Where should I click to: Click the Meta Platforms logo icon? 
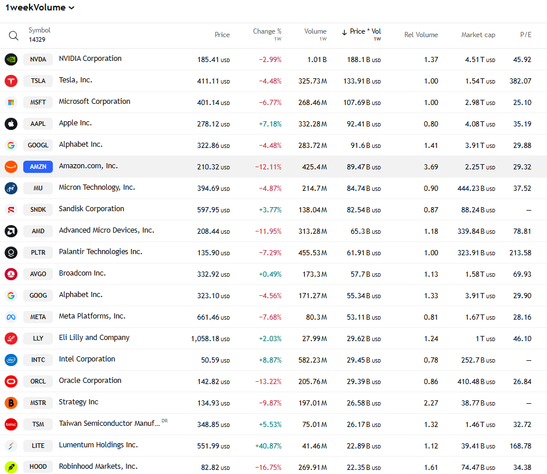11,317
